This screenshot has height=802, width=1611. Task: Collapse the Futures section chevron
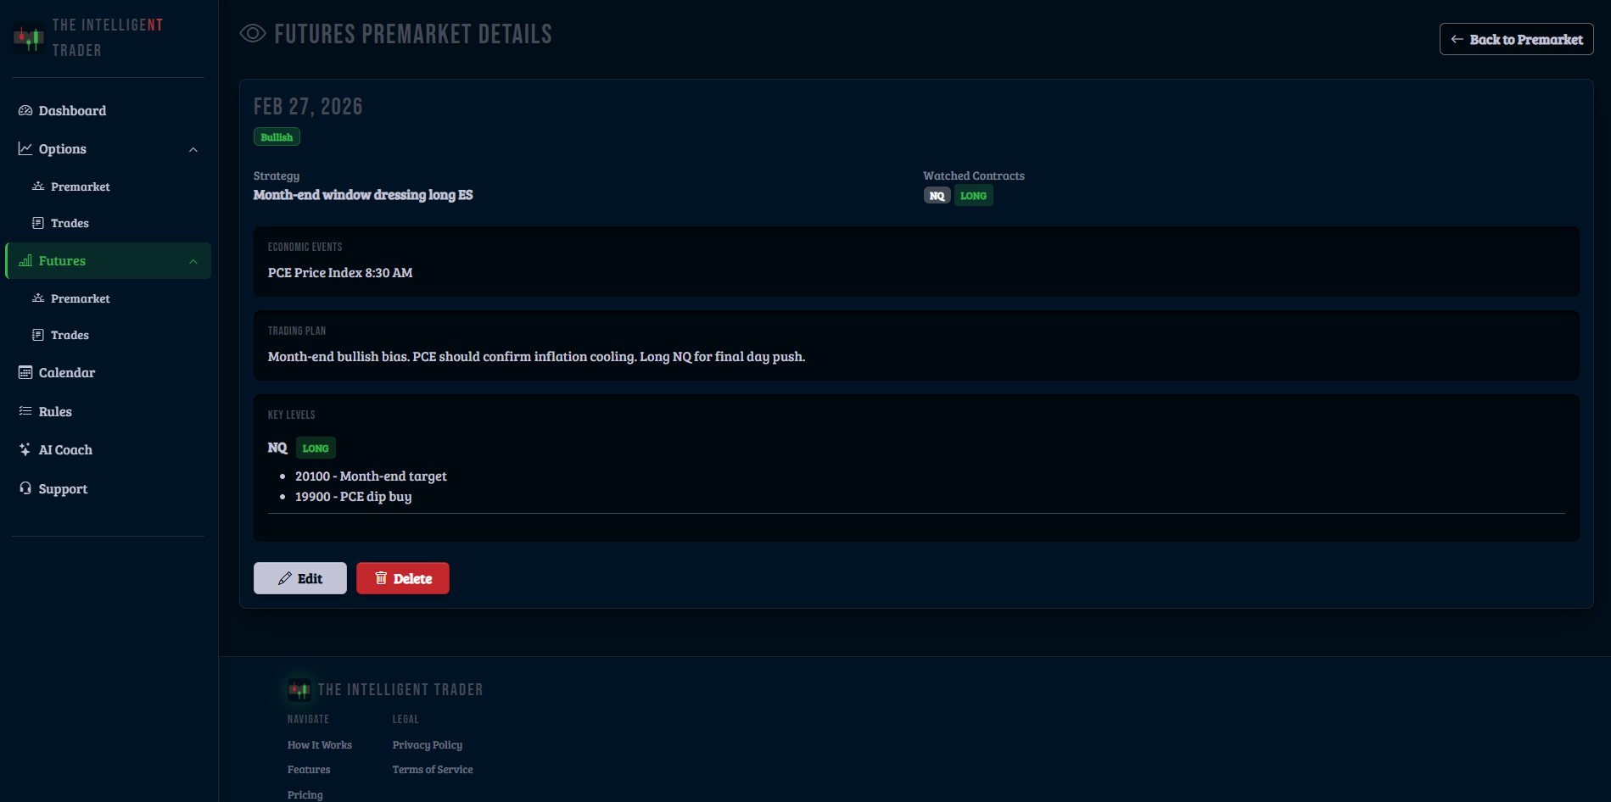[x=193, y=260]
